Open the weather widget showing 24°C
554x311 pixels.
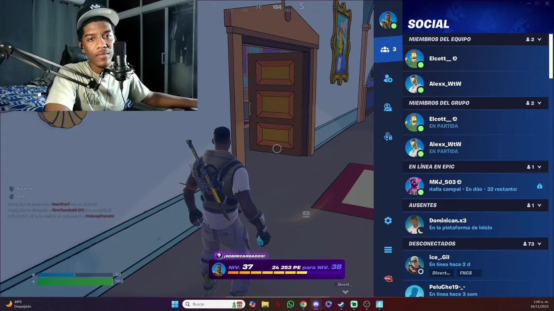pos(18,304)
